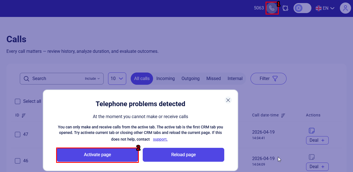The image size is (353, 172).
Task: Tick the checkbox for call 46
Action: 18,161
